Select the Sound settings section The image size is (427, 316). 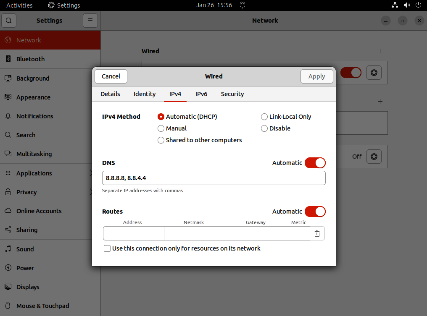point(24,249)
